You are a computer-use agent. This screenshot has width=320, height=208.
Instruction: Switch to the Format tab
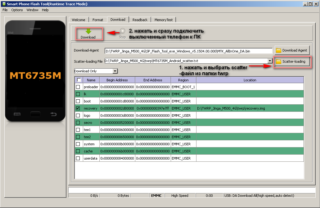coord(98,20)
